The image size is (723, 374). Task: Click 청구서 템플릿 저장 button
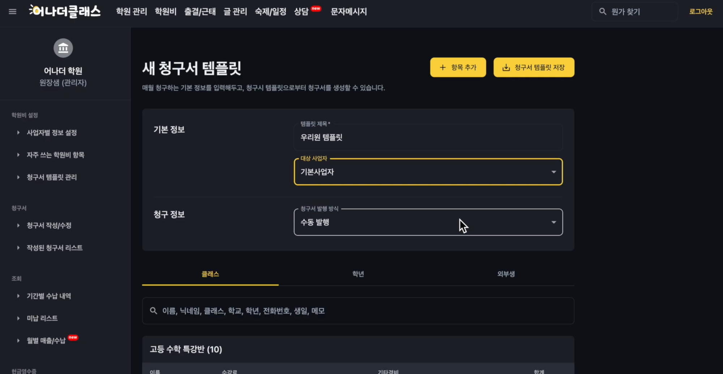coord(534,67)
